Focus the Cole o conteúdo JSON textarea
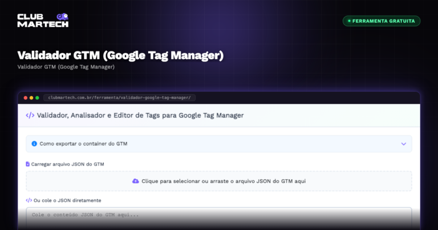Viewport: 438px width, 230px height. (x=219, y=218)
